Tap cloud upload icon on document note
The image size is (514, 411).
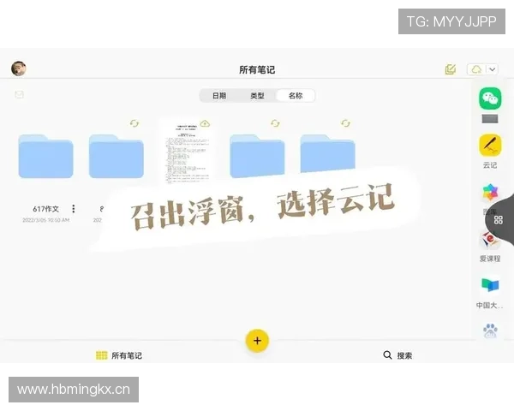(205, 123)
